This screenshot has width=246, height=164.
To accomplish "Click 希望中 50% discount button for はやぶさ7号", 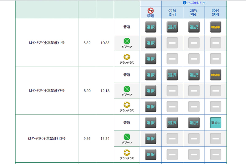I will pos(216,75).
